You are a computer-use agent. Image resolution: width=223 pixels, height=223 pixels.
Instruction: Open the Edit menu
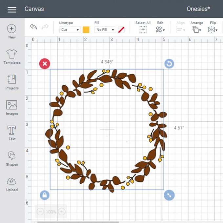click(160, 30)
